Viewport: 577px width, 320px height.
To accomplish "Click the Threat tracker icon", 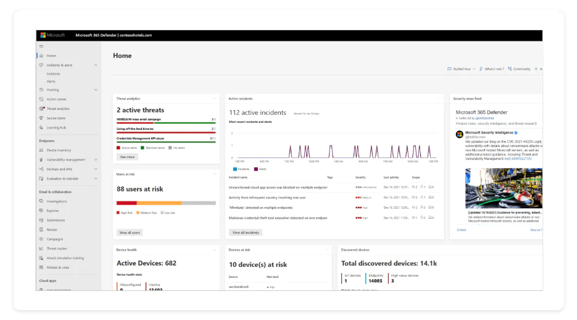I will (41, 248).
